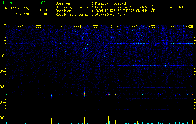Image resolution: width=196 pixels, height=124 pixels.
Task: Click the 2230 time marker
Action: 189,26
